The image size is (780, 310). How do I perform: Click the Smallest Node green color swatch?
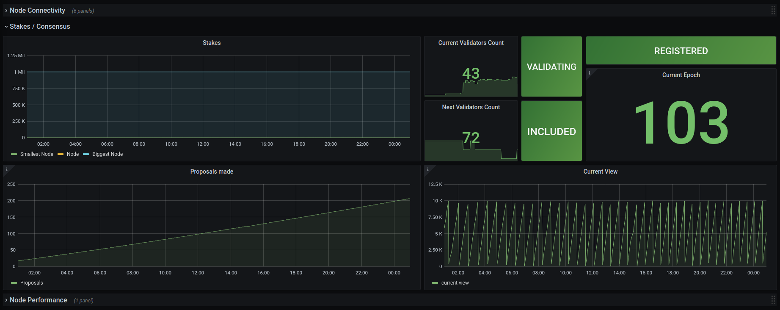[14, 154]
